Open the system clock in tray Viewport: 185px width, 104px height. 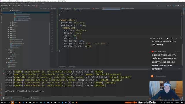coord(177,103)
